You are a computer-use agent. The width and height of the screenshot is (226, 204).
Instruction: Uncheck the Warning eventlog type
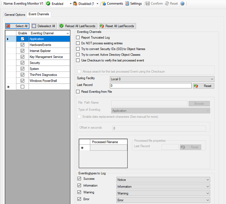point(79,192)
